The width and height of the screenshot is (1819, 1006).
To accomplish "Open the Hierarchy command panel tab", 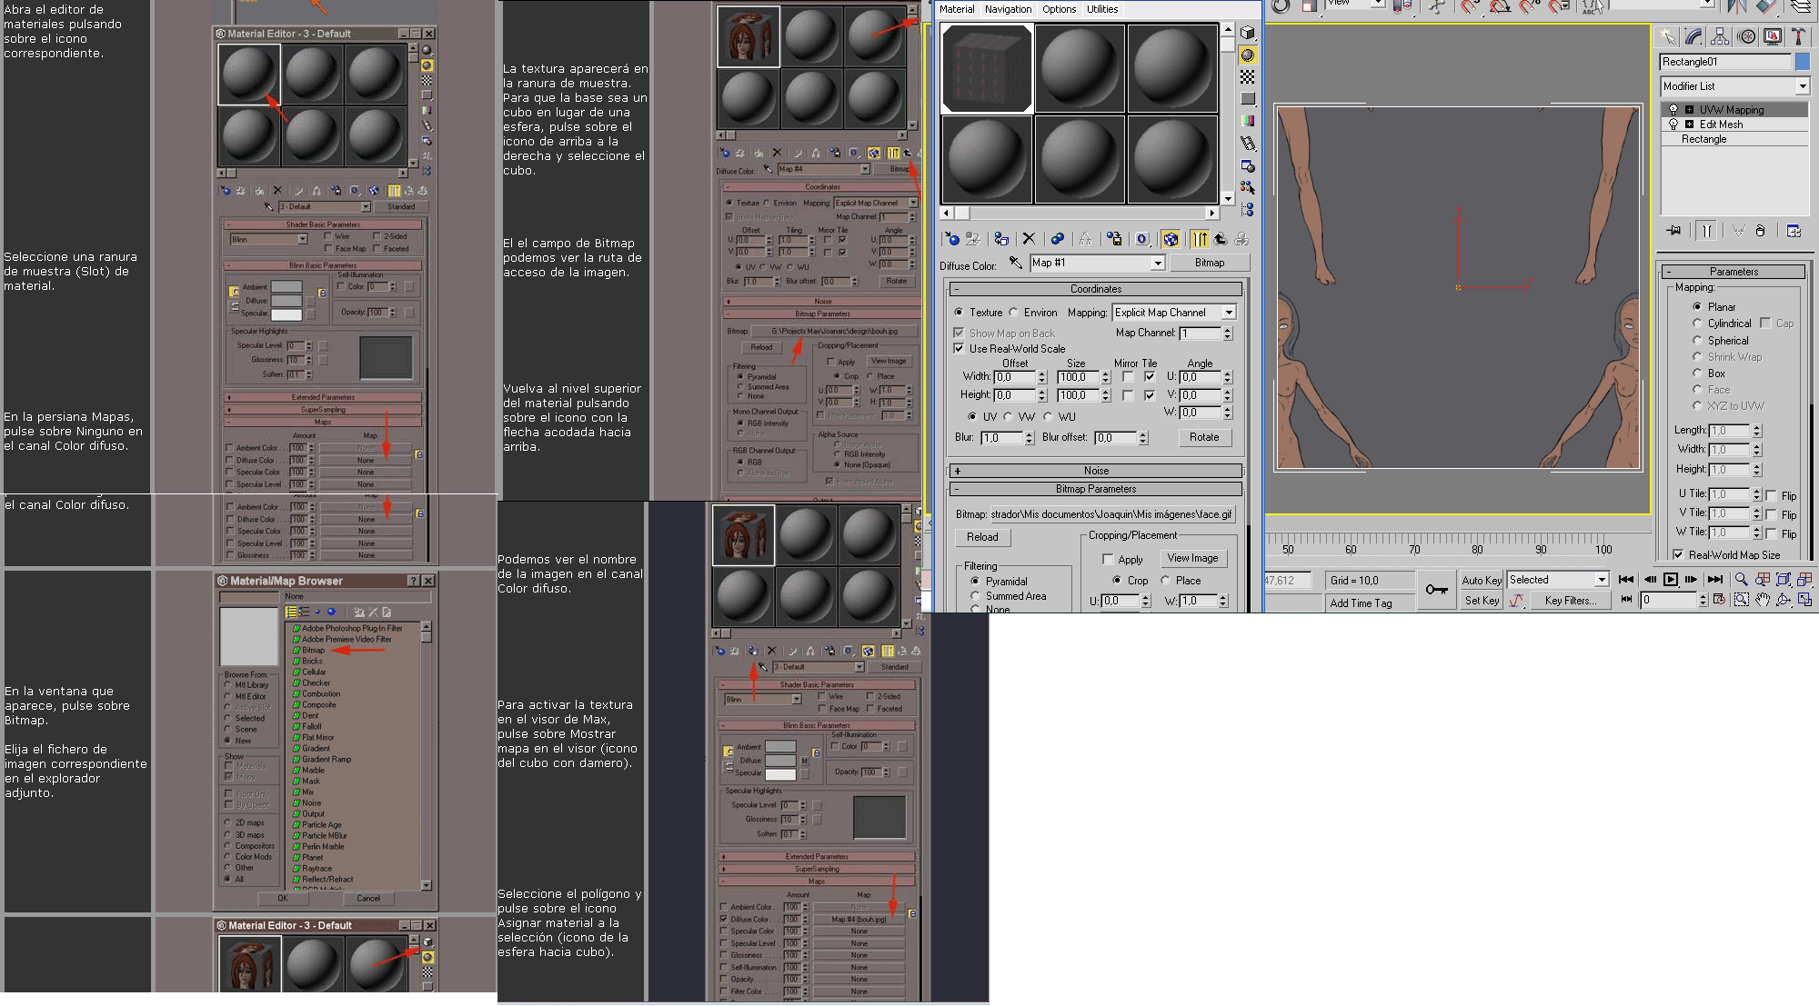I will pos(1719,36).
